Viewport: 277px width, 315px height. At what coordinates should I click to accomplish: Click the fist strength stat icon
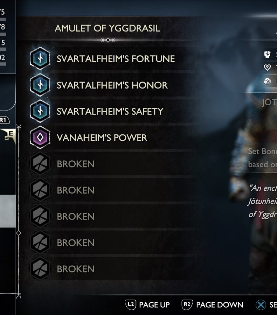point(267,54)
